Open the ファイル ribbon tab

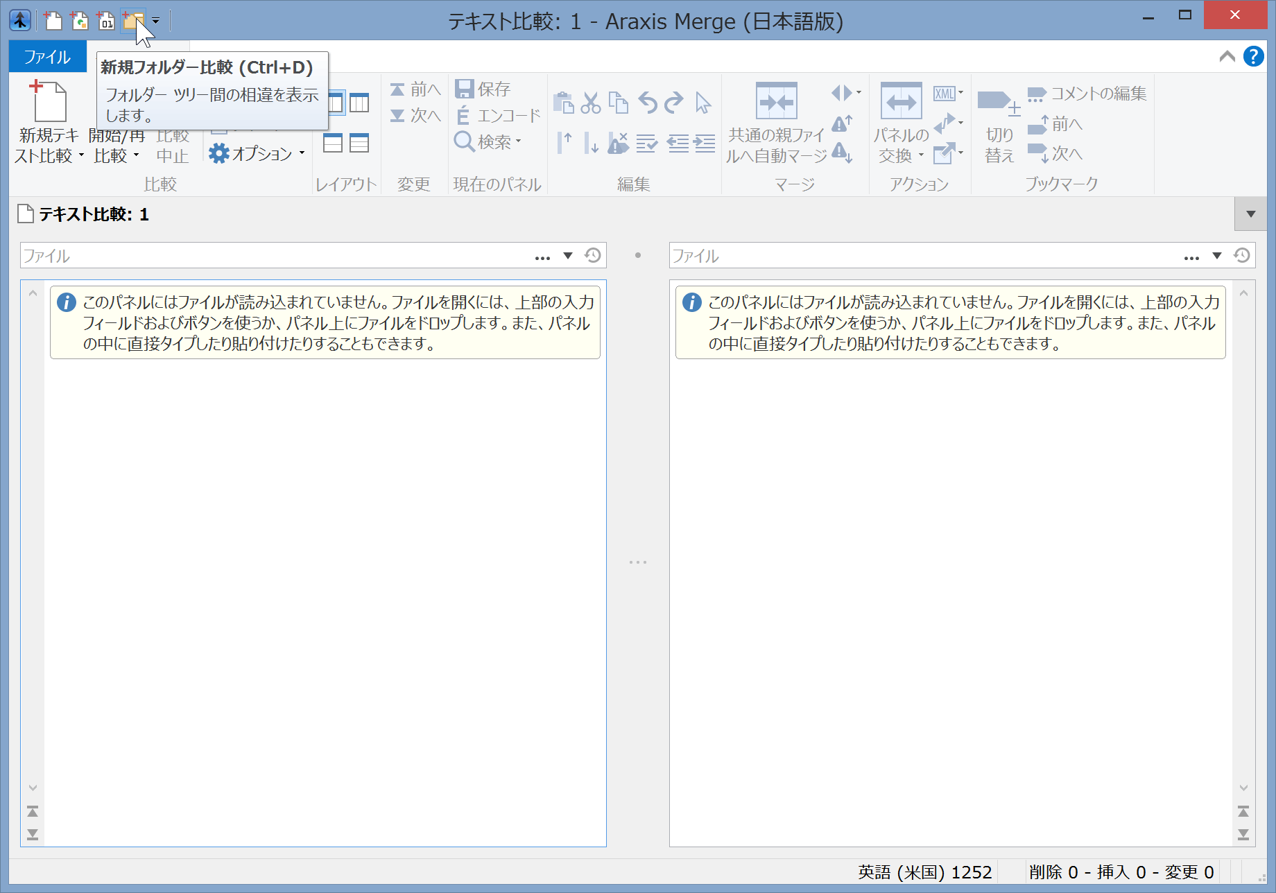point(47,57)
